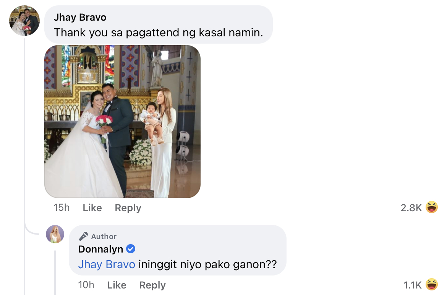Viewport: 447px width, 295px height.
Task: View the 2.8K reactions count
Action: [x=411, y=208]
